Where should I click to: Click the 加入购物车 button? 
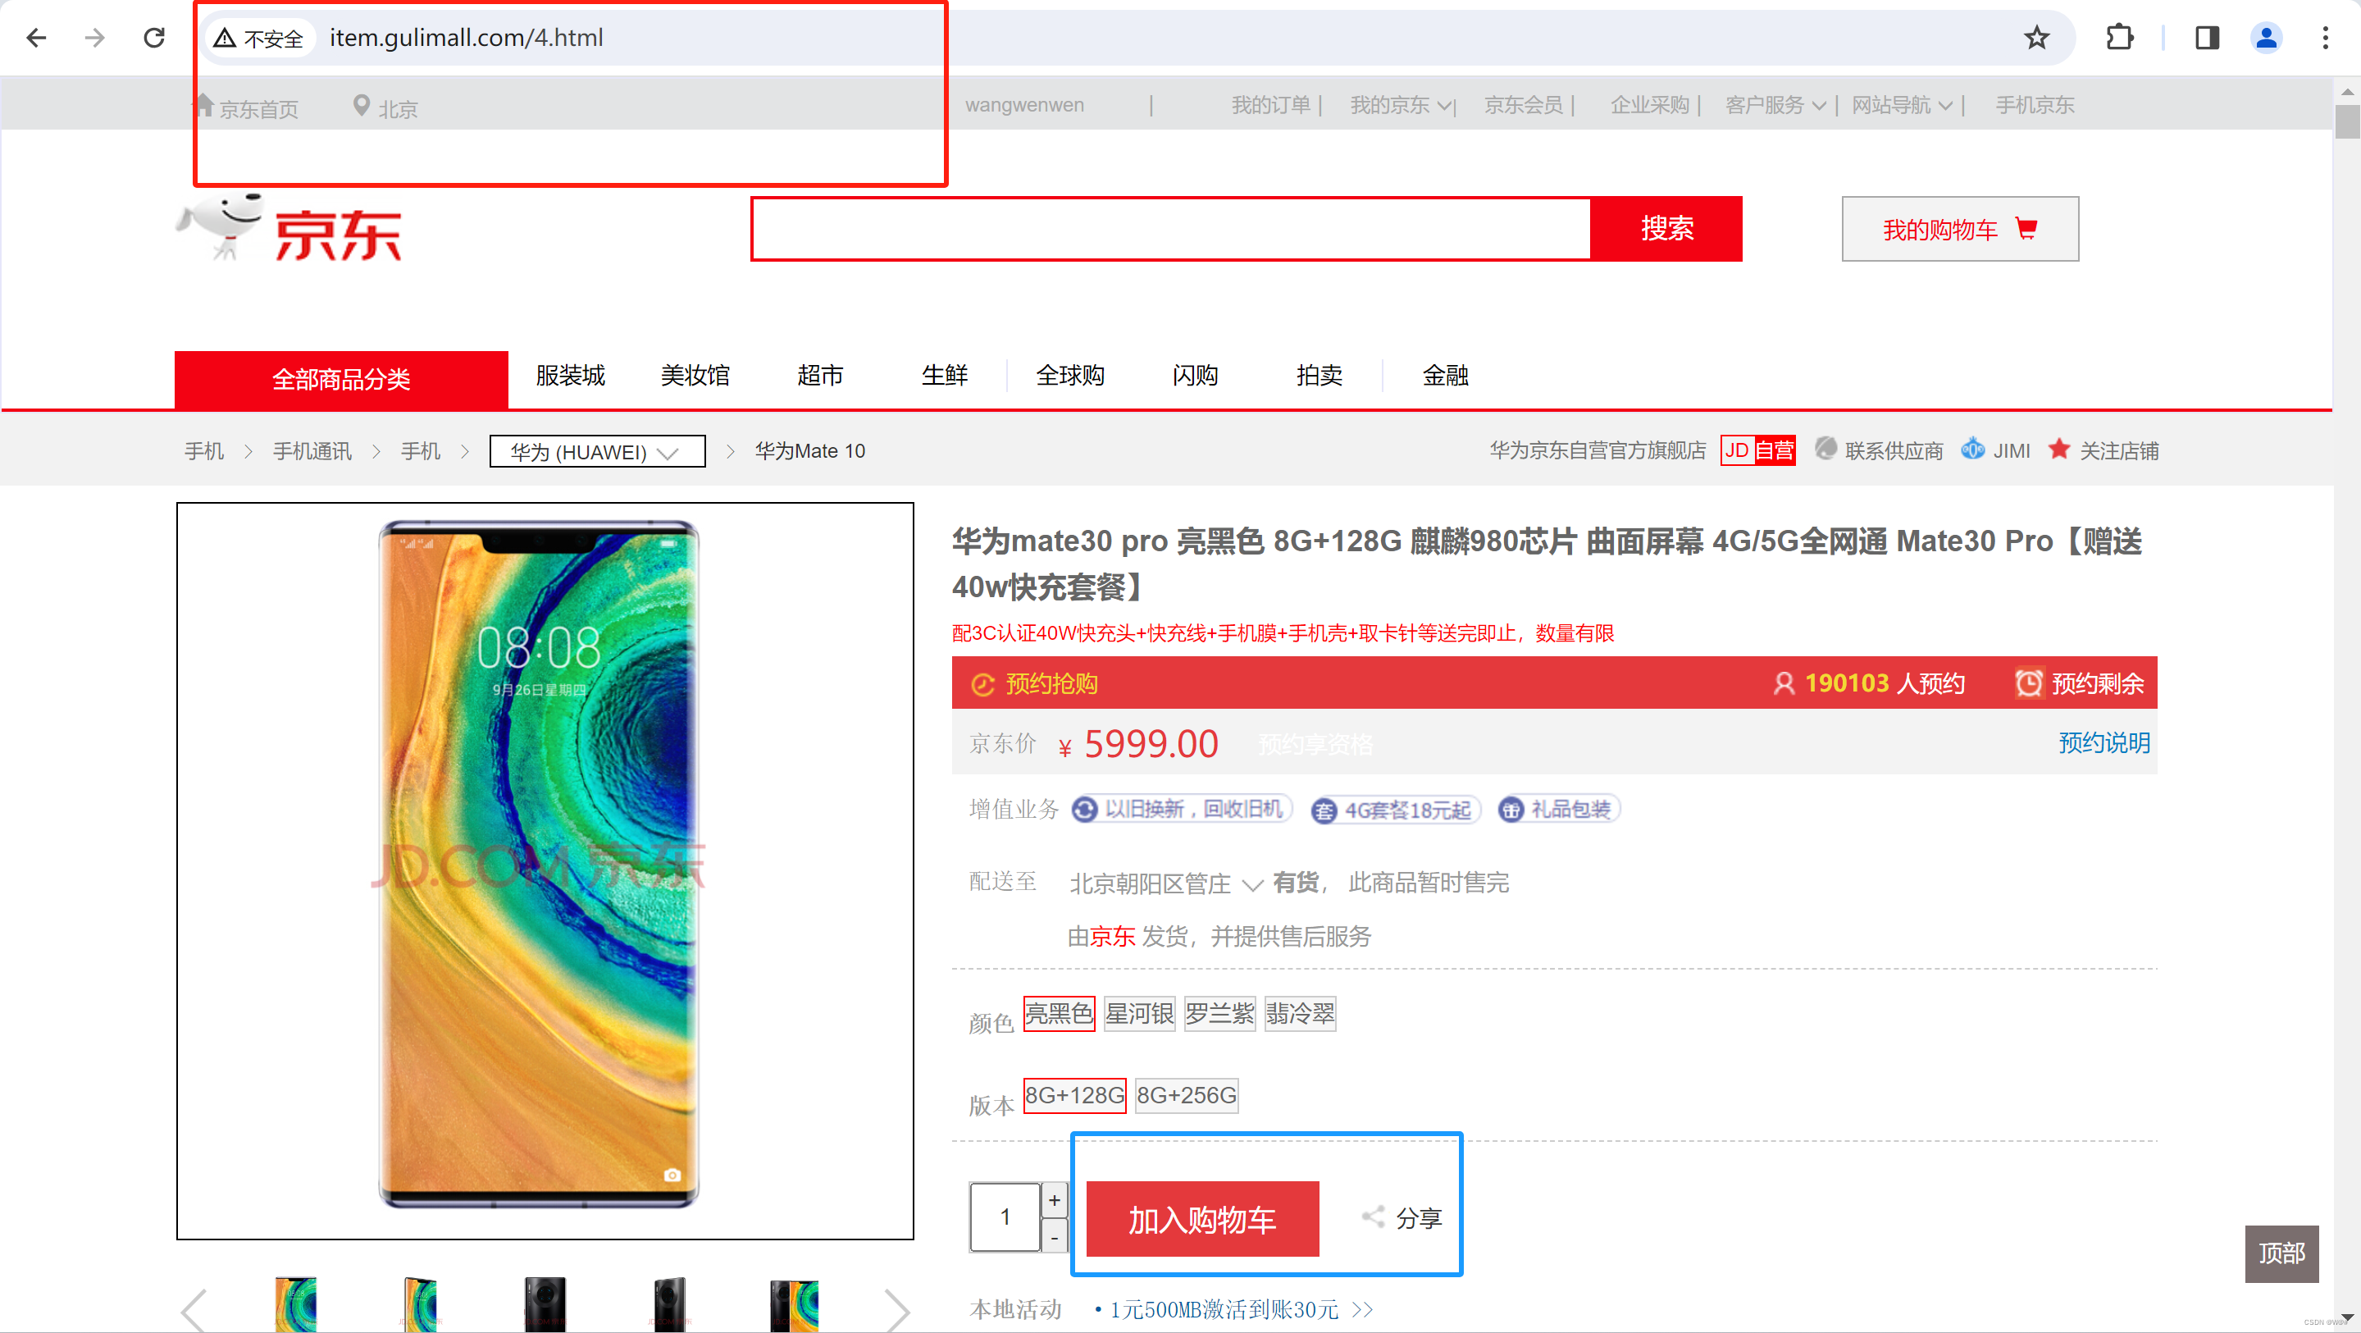point(1202,1218)
